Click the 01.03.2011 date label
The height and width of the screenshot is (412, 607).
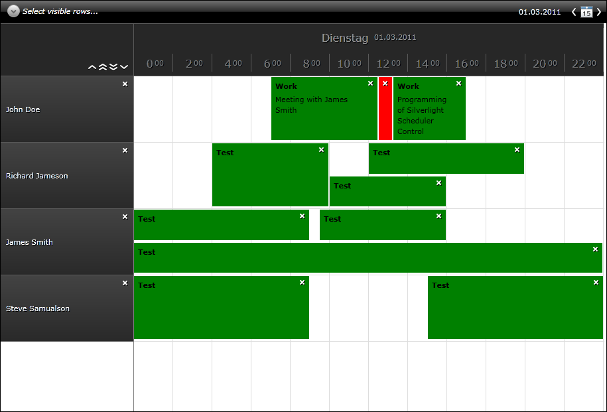click(539, 12)
